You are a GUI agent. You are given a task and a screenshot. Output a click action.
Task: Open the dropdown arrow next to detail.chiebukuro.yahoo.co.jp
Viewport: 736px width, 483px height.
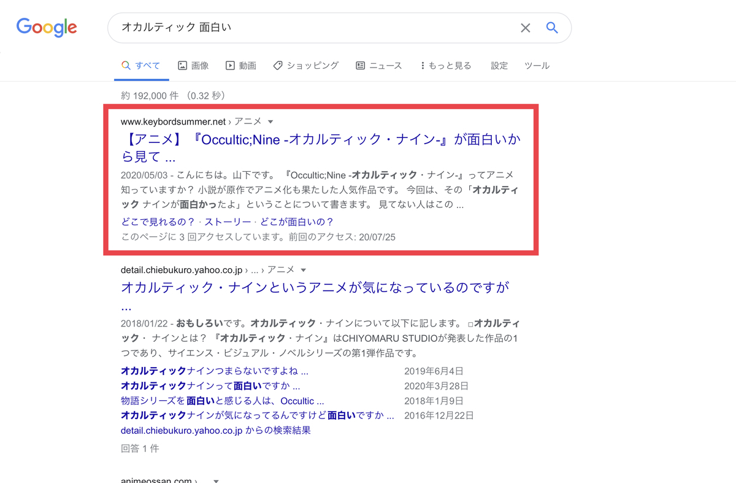(x=303, y=270)
